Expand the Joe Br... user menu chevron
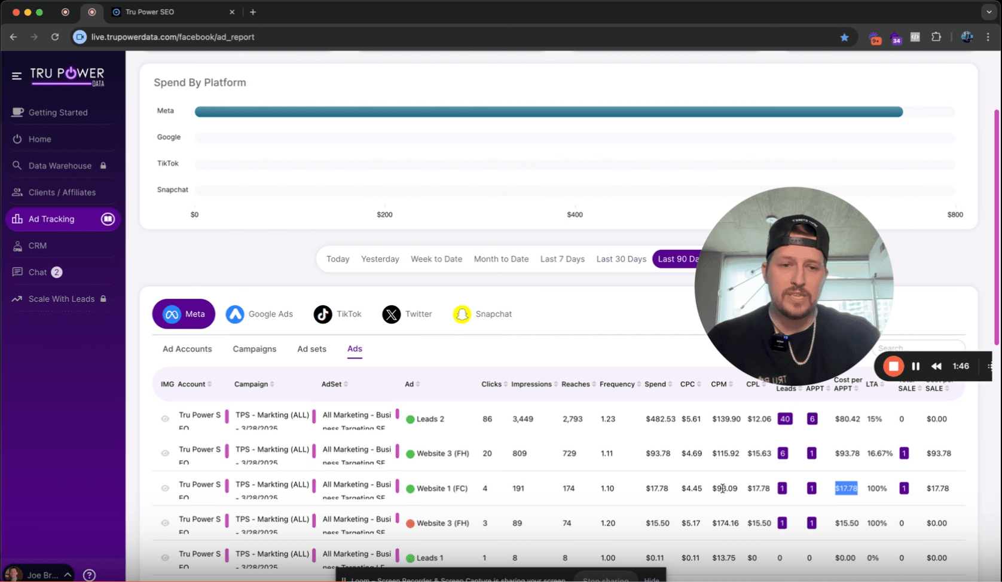Screen dimensions: 1002x582 68,575
